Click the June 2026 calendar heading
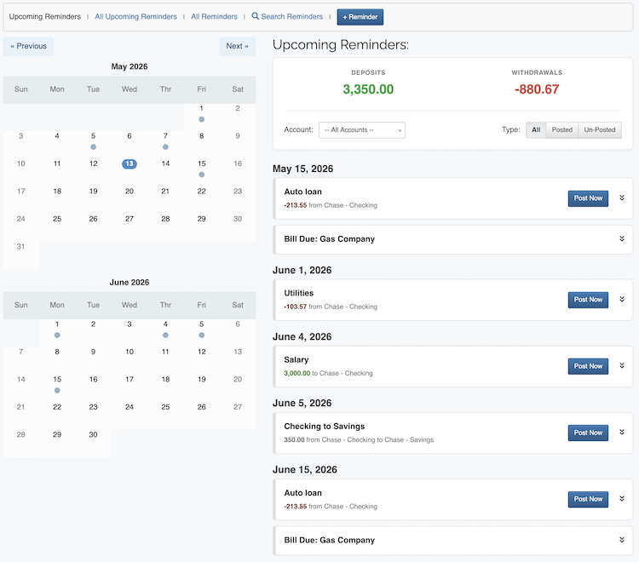Image resolution: width=639 pixels, height=562 pixels. pos(130,282)
